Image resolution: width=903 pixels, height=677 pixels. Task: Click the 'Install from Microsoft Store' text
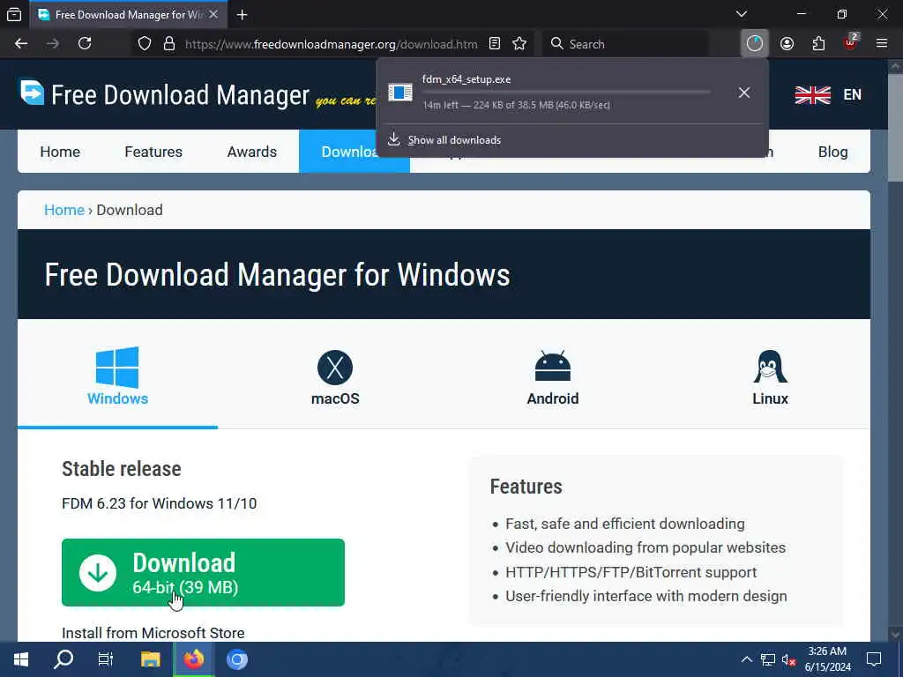coord(153,633)
